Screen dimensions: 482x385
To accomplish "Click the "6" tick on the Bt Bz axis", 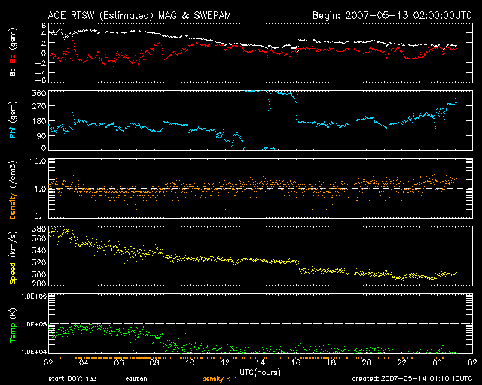I will pos(44,26).
